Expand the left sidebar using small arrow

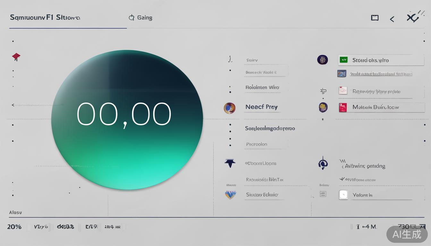[13, 105]
